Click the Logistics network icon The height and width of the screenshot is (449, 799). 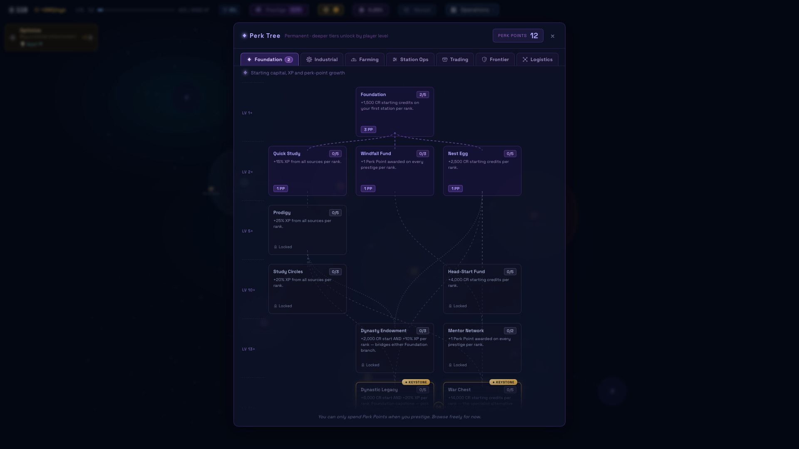(x=525, y=59)
